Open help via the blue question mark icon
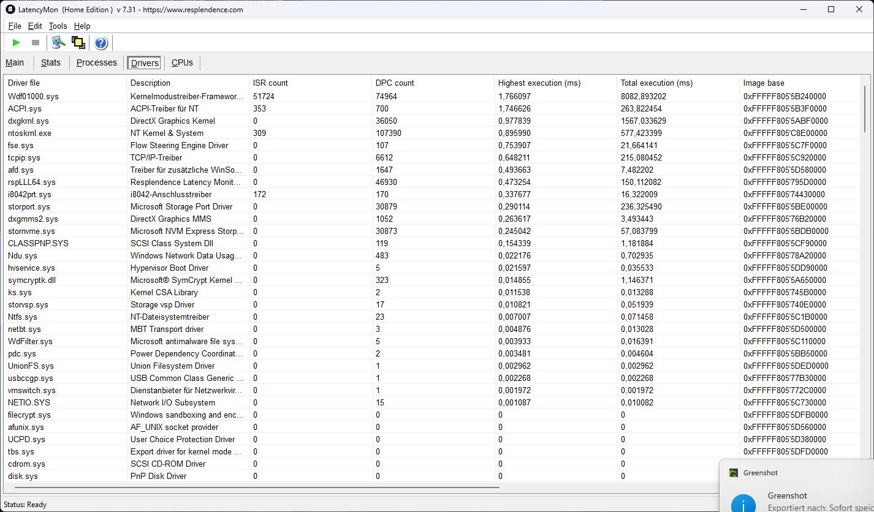The height and width of the screenshot is (512, 874). point(101,43)
